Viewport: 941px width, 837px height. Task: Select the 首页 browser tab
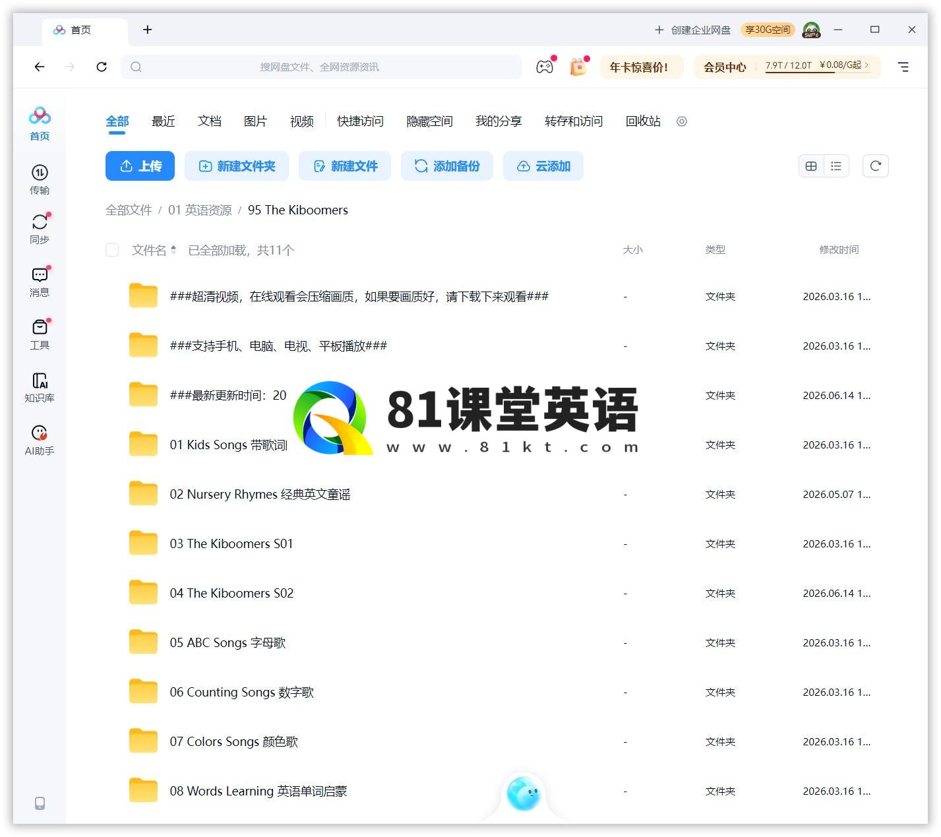[x=84, y=30]
